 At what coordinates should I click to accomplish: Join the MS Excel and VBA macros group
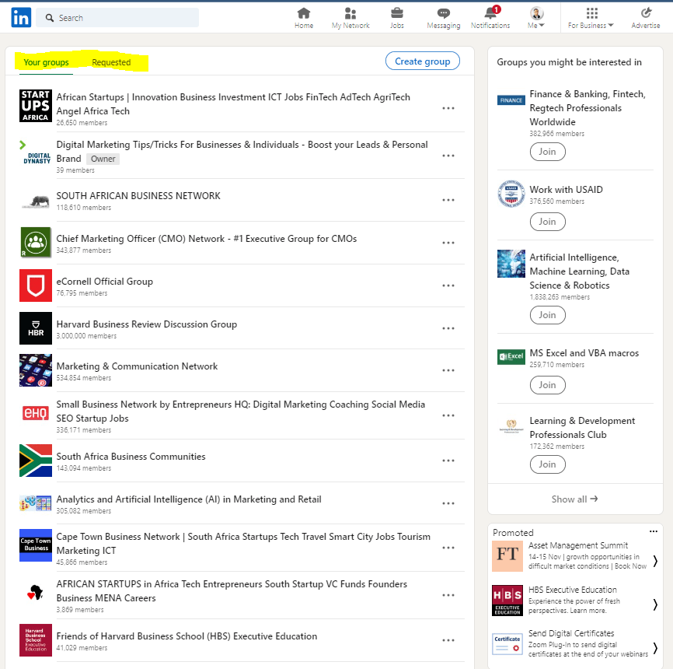click(547, 384)
